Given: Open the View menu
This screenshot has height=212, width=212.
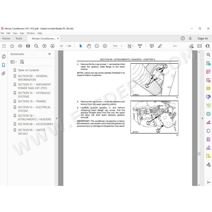Looking at the screenshot, I should point(15,33).
